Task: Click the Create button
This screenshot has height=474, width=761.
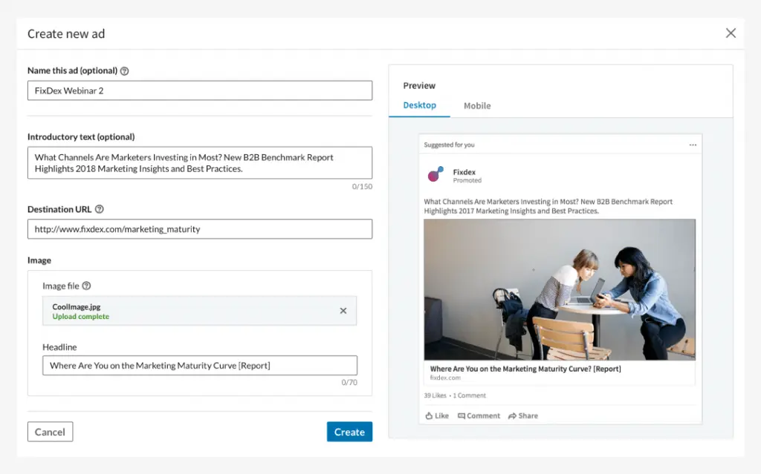Action: coord(349,431)
